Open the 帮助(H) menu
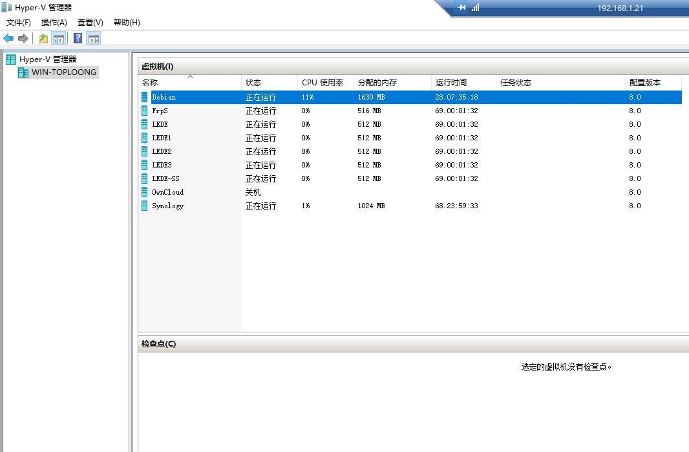The image size is (689, 452). (x=127, y=23)
